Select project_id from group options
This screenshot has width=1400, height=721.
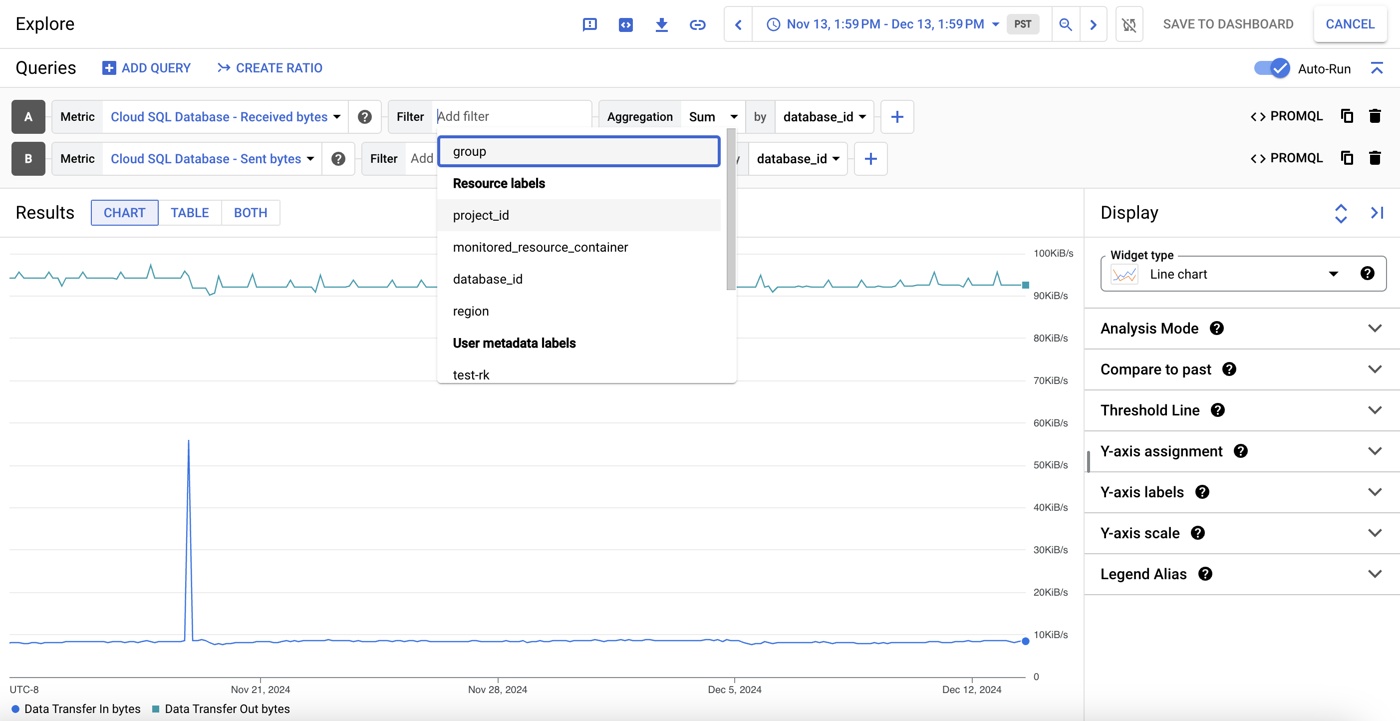482,214
